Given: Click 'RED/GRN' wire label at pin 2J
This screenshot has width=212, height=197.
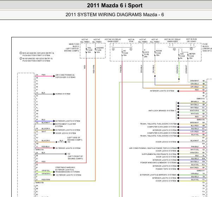Looking at the screenshot, I should [x=46, y=179].
